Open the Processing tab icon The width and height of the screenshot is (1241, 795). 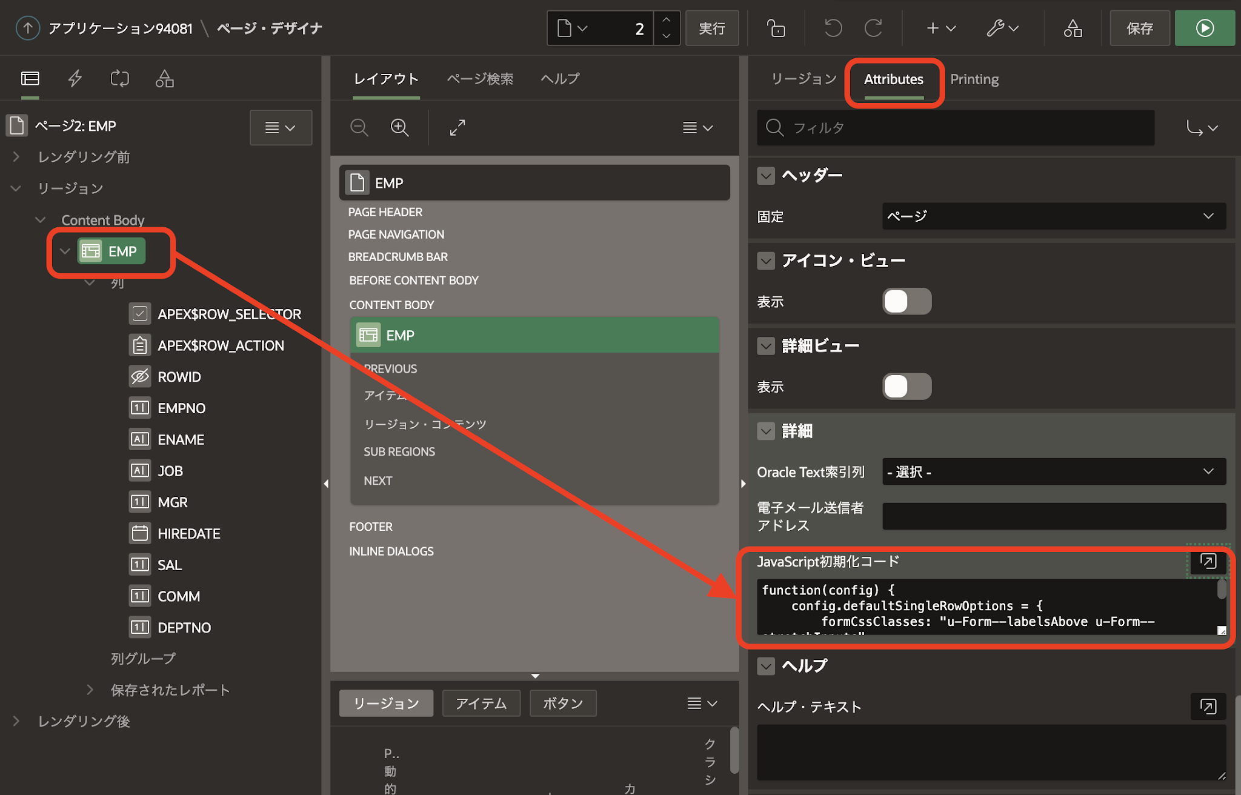(119, 79)
